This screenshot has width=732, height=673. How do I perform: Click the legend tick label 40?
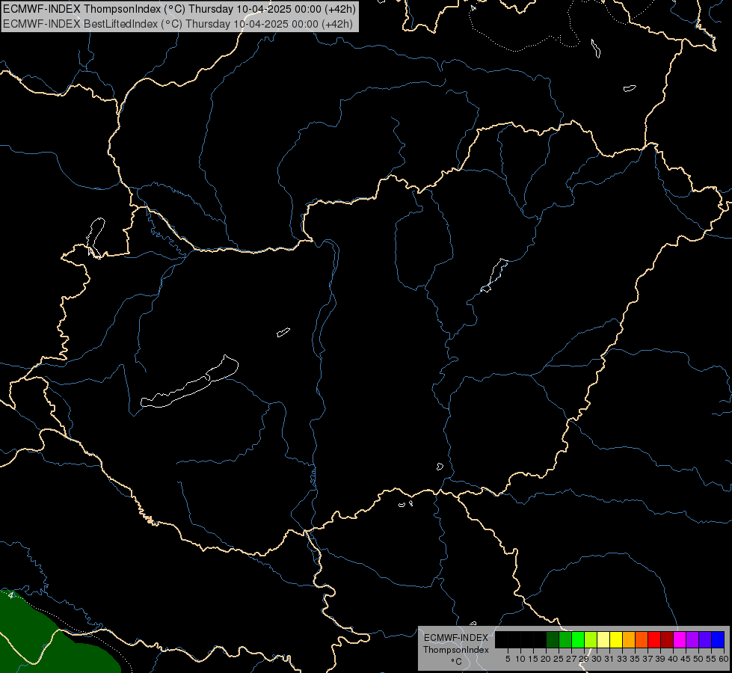point(673,659)
